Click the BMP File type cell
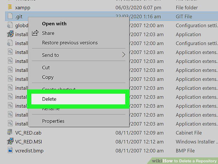This screenshot has width=218, height=164. tap(185, 151)
